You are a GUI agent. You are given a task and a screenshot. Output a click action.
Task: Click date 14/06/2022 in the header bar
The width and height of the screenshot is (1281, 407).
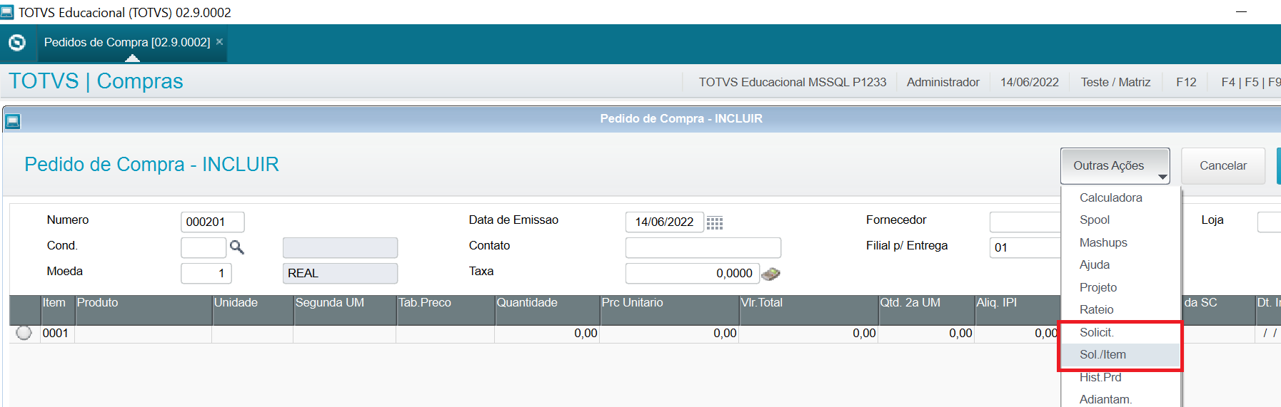point(1029,82)
